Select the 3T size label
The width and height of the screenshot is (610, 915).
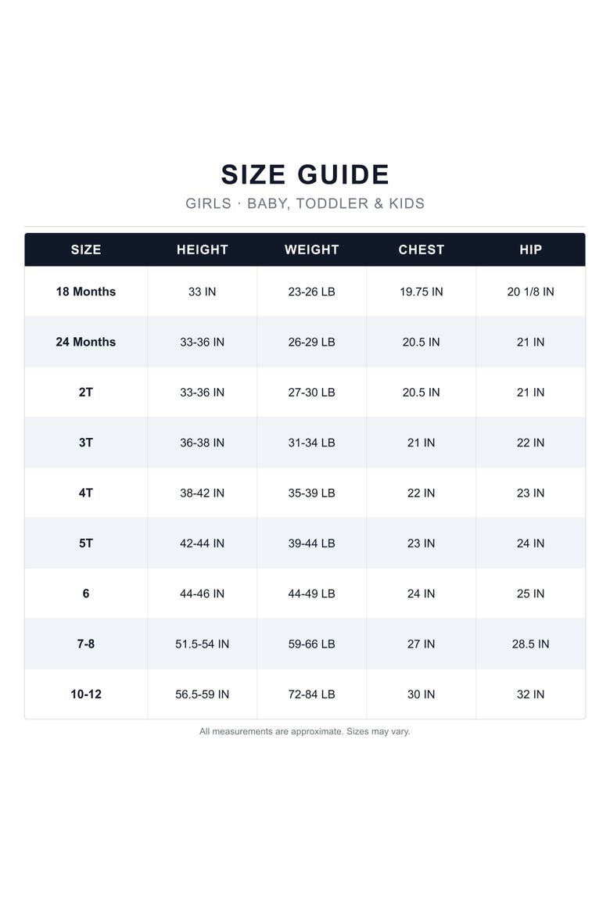(86, 443)
